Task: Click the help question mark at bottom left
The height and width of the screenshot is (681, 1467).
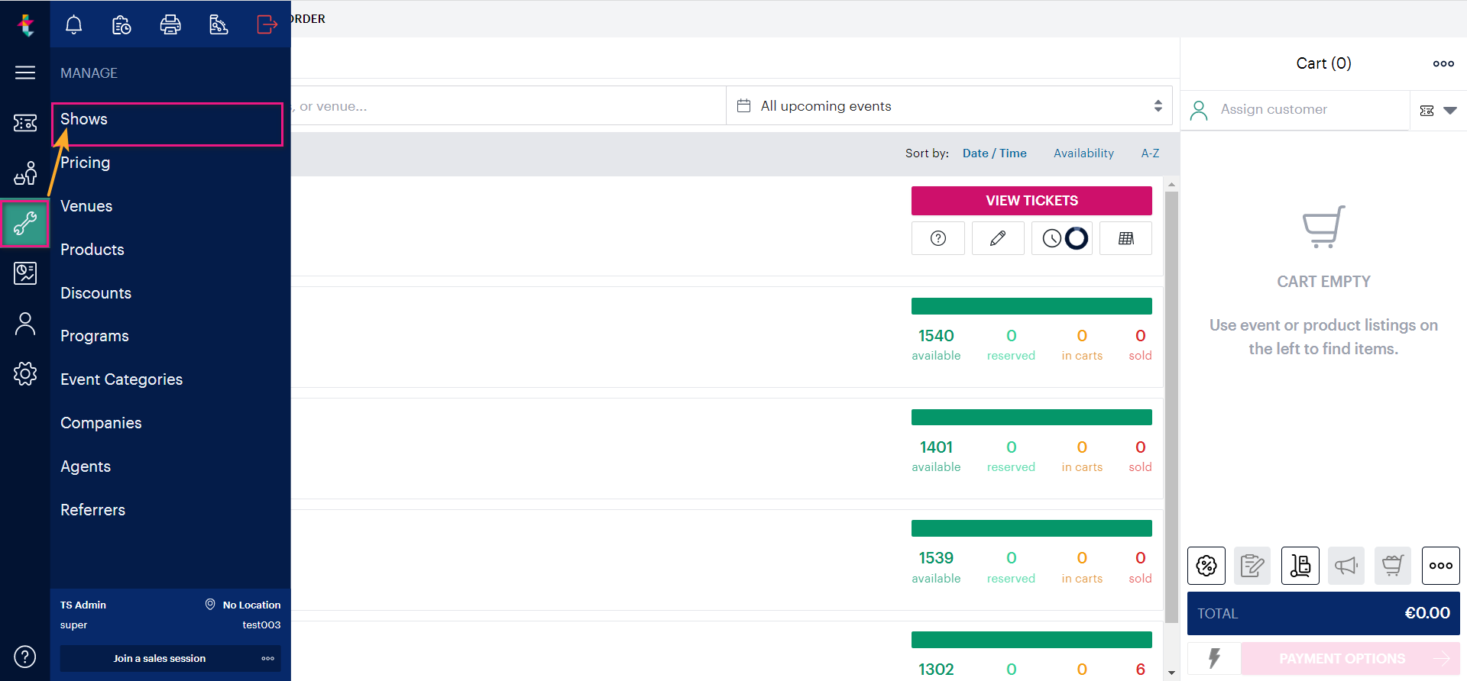Action: click(25, 657)
